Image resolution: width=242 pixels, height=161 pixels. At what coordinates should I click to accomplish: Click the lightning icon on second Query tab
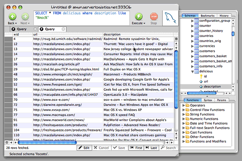(x=41, y=29)
